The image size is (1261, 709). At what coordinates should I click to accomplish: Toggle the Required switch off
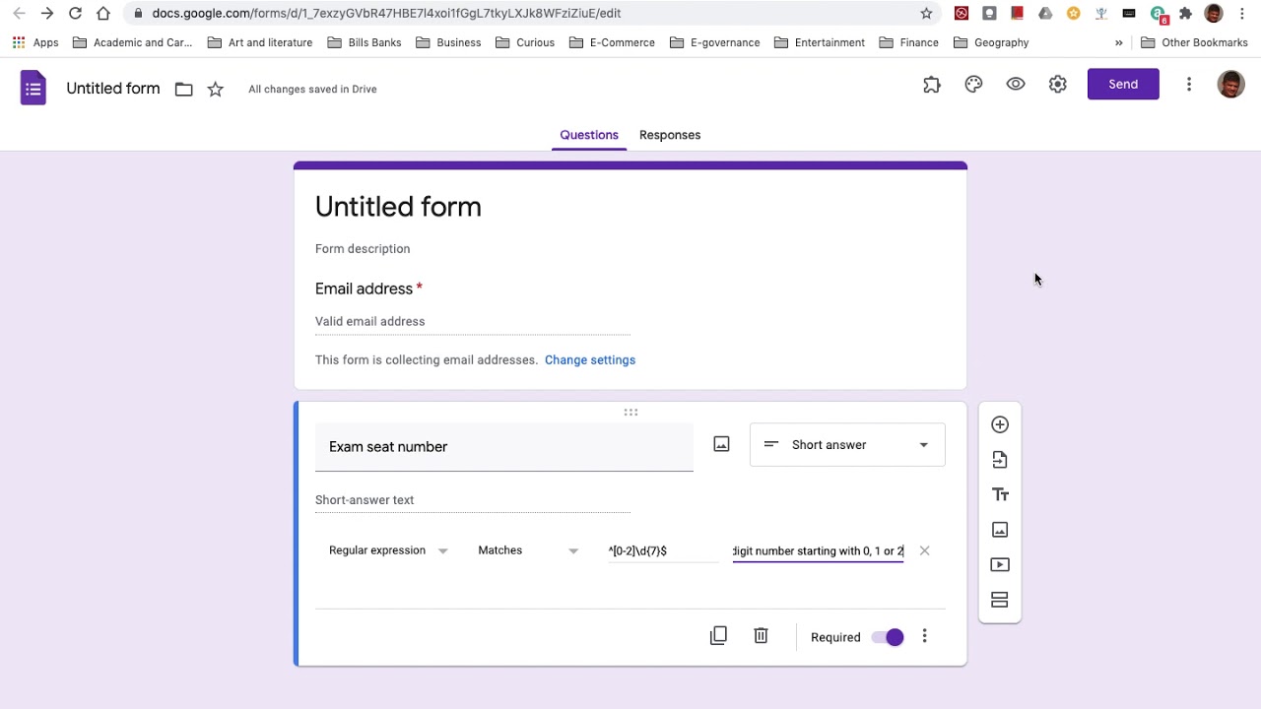(888, 637)
